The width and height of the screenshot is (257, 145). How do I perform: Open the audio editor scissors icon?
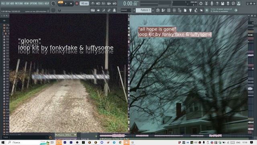(x=206, y=3)
